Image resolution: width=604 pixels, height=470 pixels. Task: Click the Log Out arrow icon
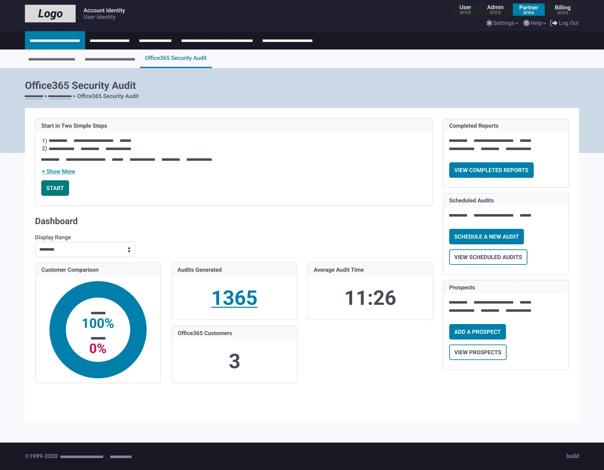click(x=554, y=23)
